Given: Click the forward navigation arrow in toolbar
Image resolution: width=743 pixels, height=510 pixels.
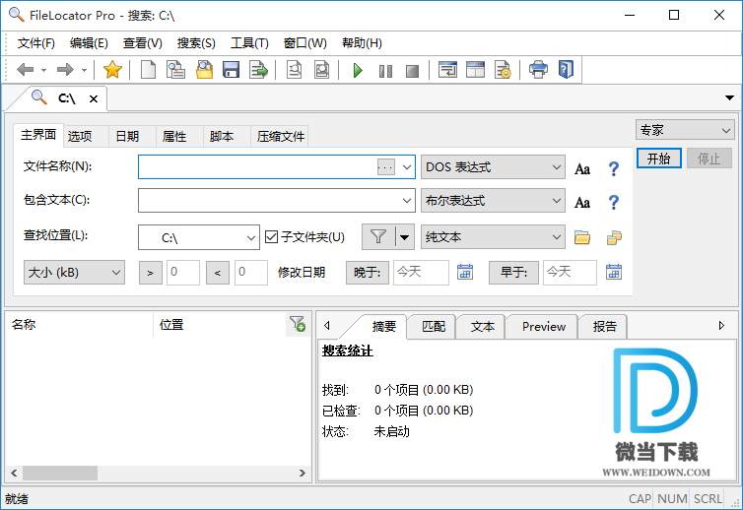Looking at the screenshot, I should click(x=65, y=70).
